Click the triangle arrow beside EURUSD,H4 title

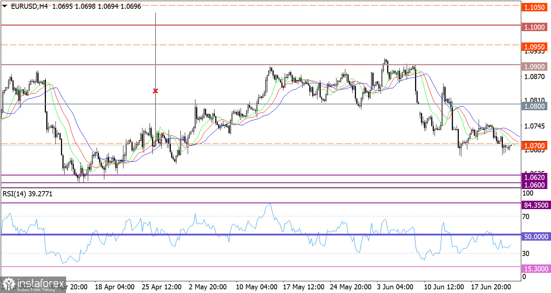5,7
